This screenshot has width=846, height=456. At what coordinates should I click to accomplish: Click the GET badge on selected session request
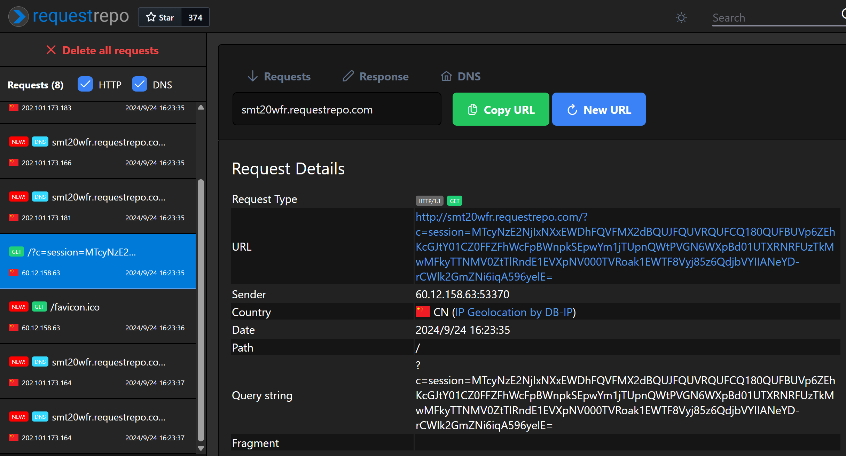click(16, 252)
